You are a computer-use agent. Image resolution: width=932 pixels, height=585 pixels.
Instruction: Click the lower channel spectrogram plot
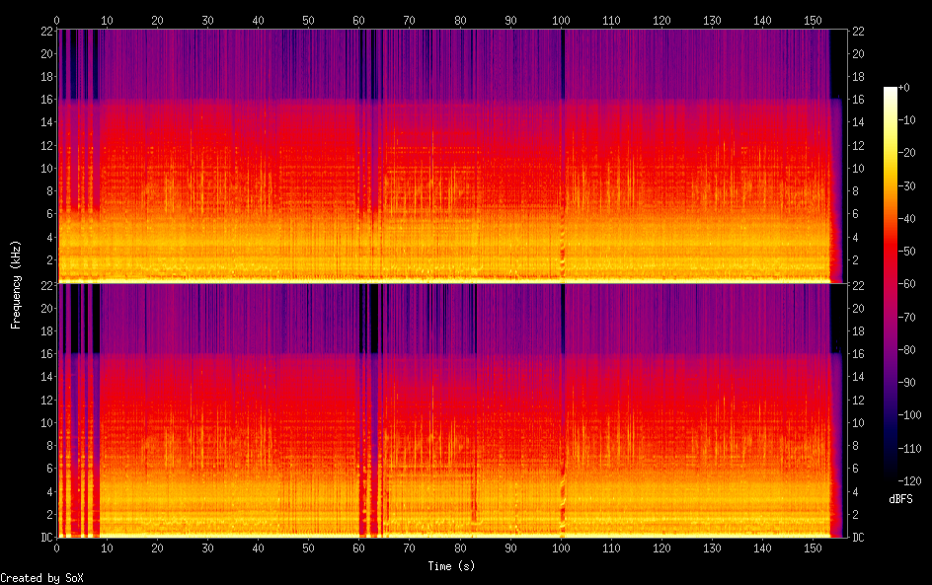452,411
